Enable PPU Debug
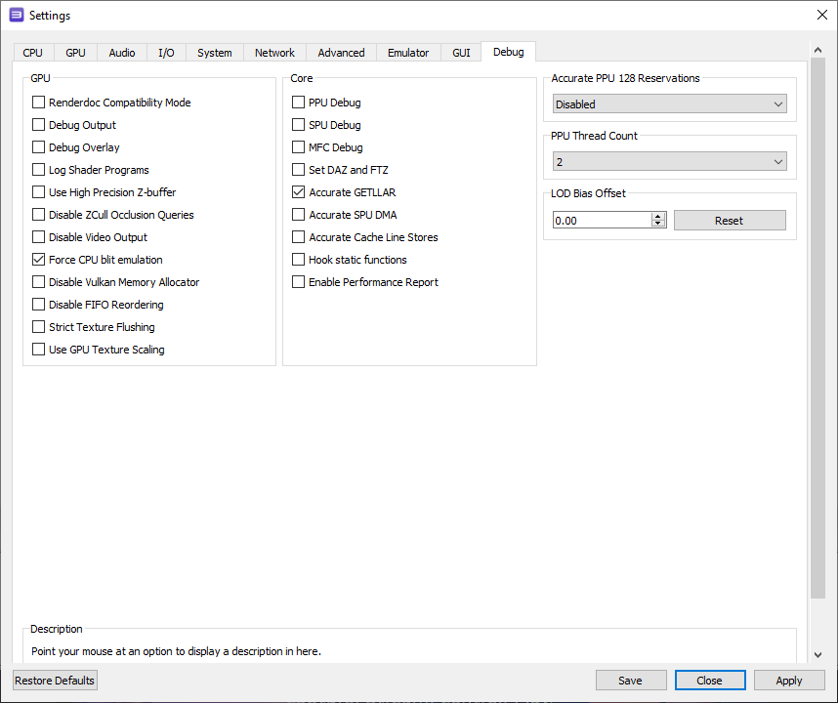This screenshot has width=838, height=703. pyautogui.click(x=298, y=102)
